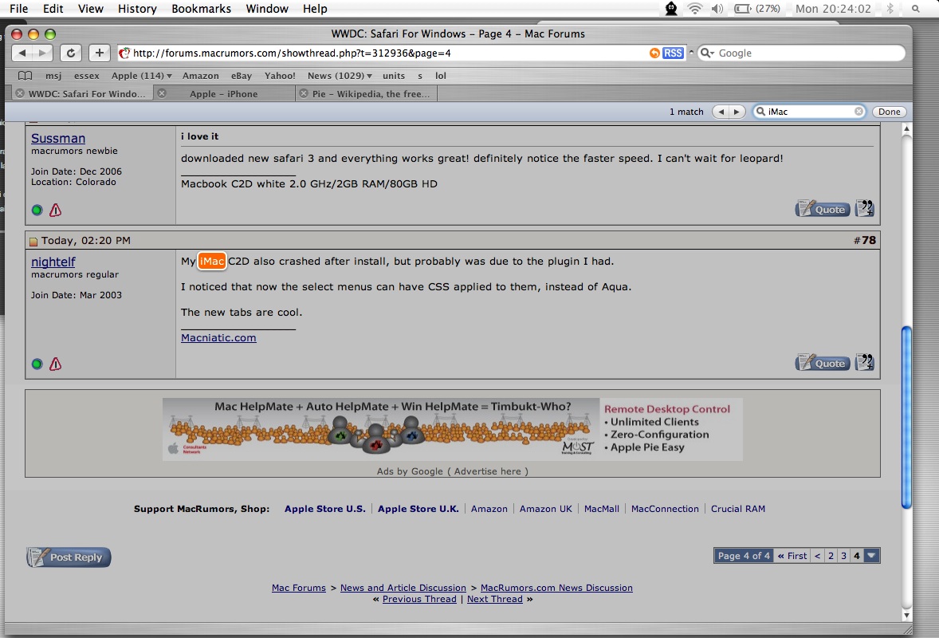The width and height of the screenshot is (939, 638).
Task: Add bookmark with the plus button
Action: pyautogui.click(x=100, y=53)
